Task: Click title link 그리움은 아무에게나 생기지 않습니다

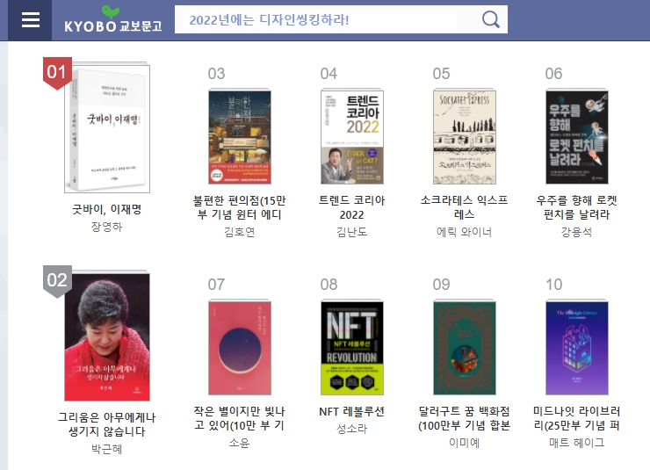Action: tap(107, 424)
